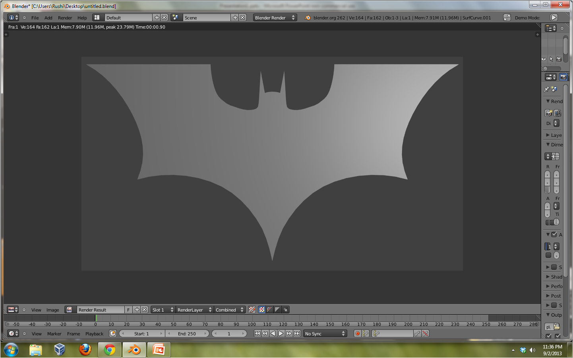Toggle outliner selectability arrow icon

pyautogui.click(x=551, y=59)
